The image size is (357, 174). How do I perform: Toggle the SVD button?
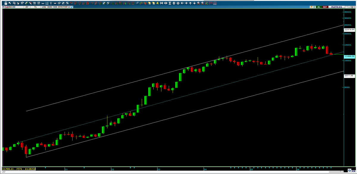coord(55,7)
